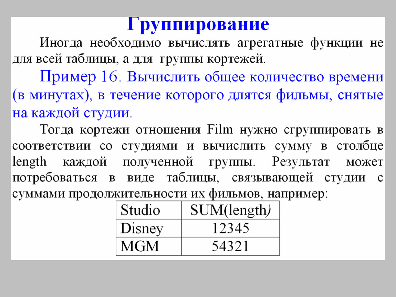This screenshot has width=396, height=297.
Task: Click the blue text "Пример 16"
Action: (x=79, y=77)
